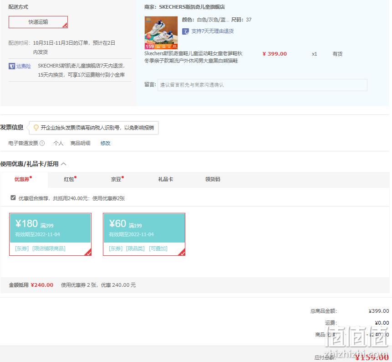Deselect the ¥180 满399 coupon
The width and height of the screenshot is (392, 362).
click(50, 234)
